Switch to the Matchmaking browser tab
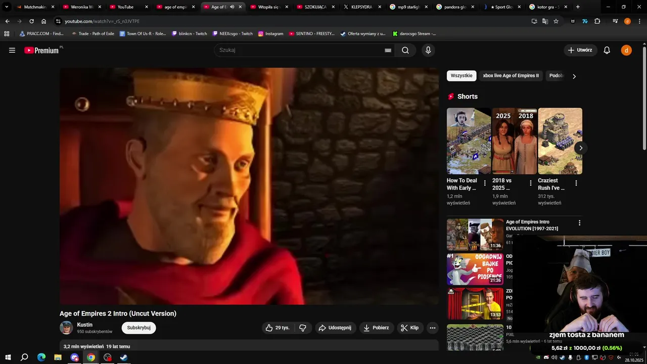647x364 pixels. tap(35, 7)
